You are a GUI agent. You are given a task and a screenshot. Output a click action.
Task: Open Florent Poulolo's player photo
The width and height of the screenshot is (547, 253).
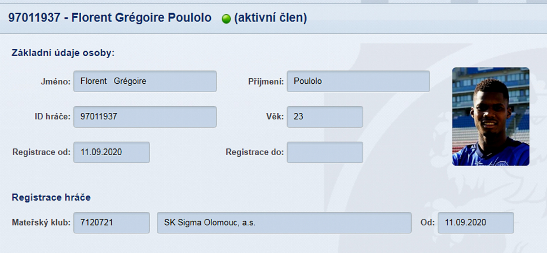491,116
